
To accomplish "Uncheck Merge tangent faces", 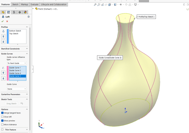I will pyautogui.click(x=3, y=113).
